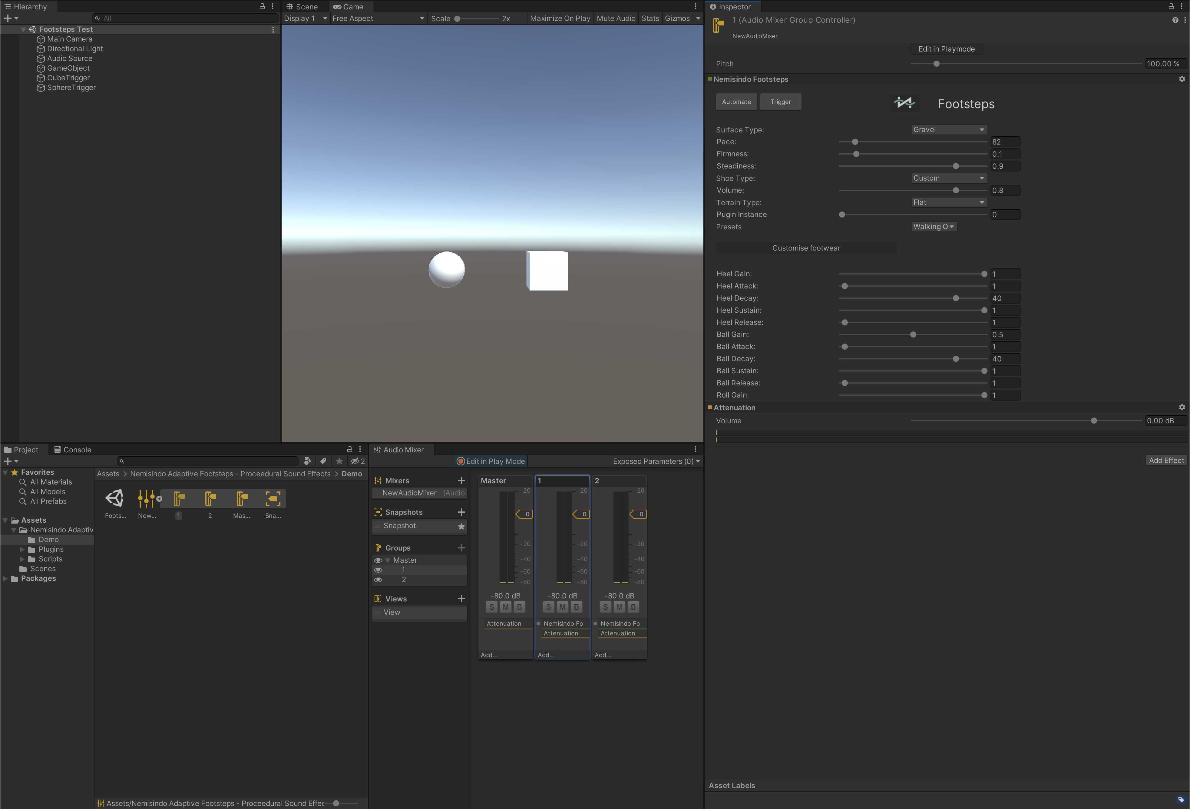Toggle visibility of group 2

(378, 580)
